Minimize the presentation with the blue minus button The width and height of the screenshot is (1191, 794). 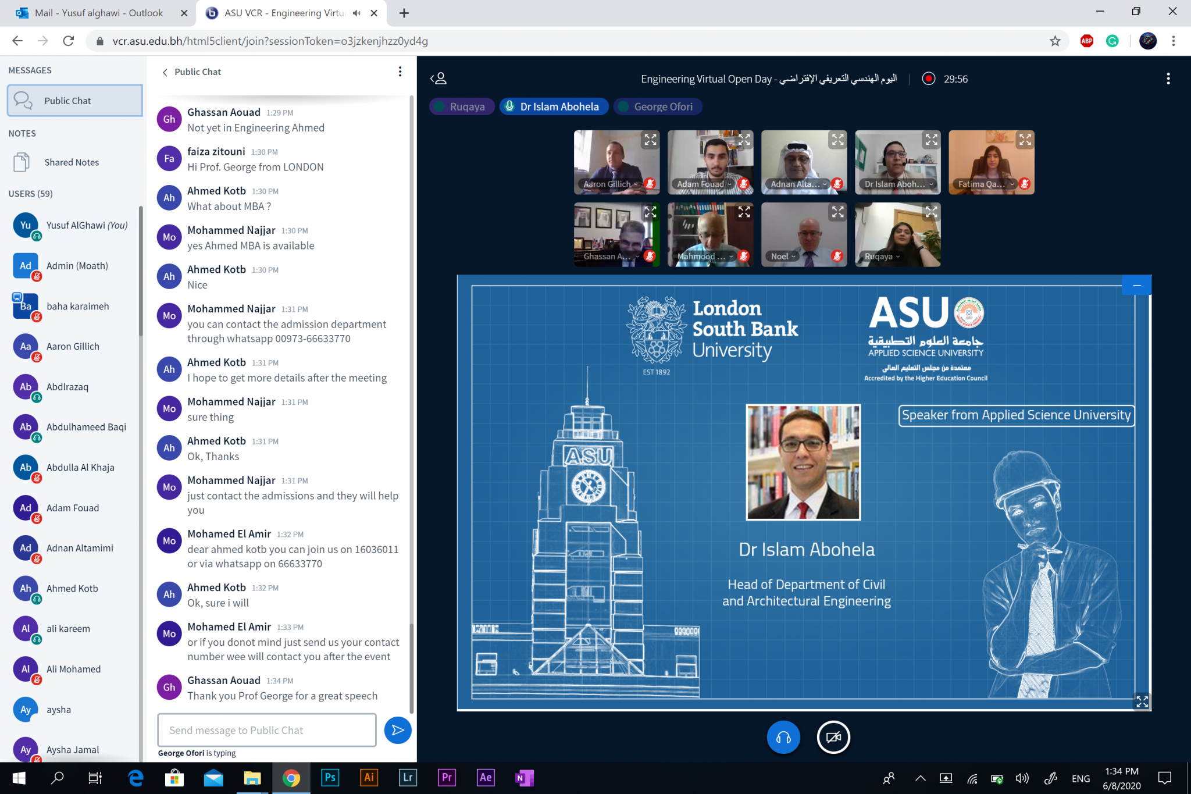coord(1136,285)
